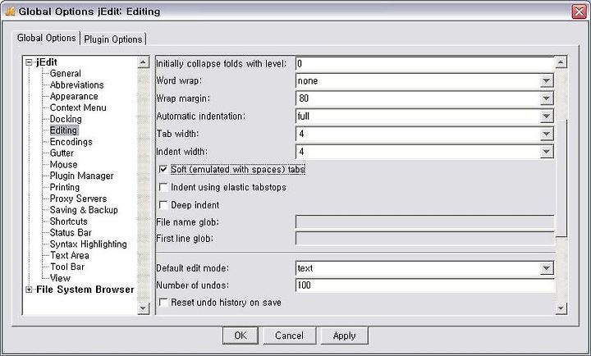Viewport: 591px width, 356px height.
Task: Open the Indent width dropdown
Action: click(546, 152)
